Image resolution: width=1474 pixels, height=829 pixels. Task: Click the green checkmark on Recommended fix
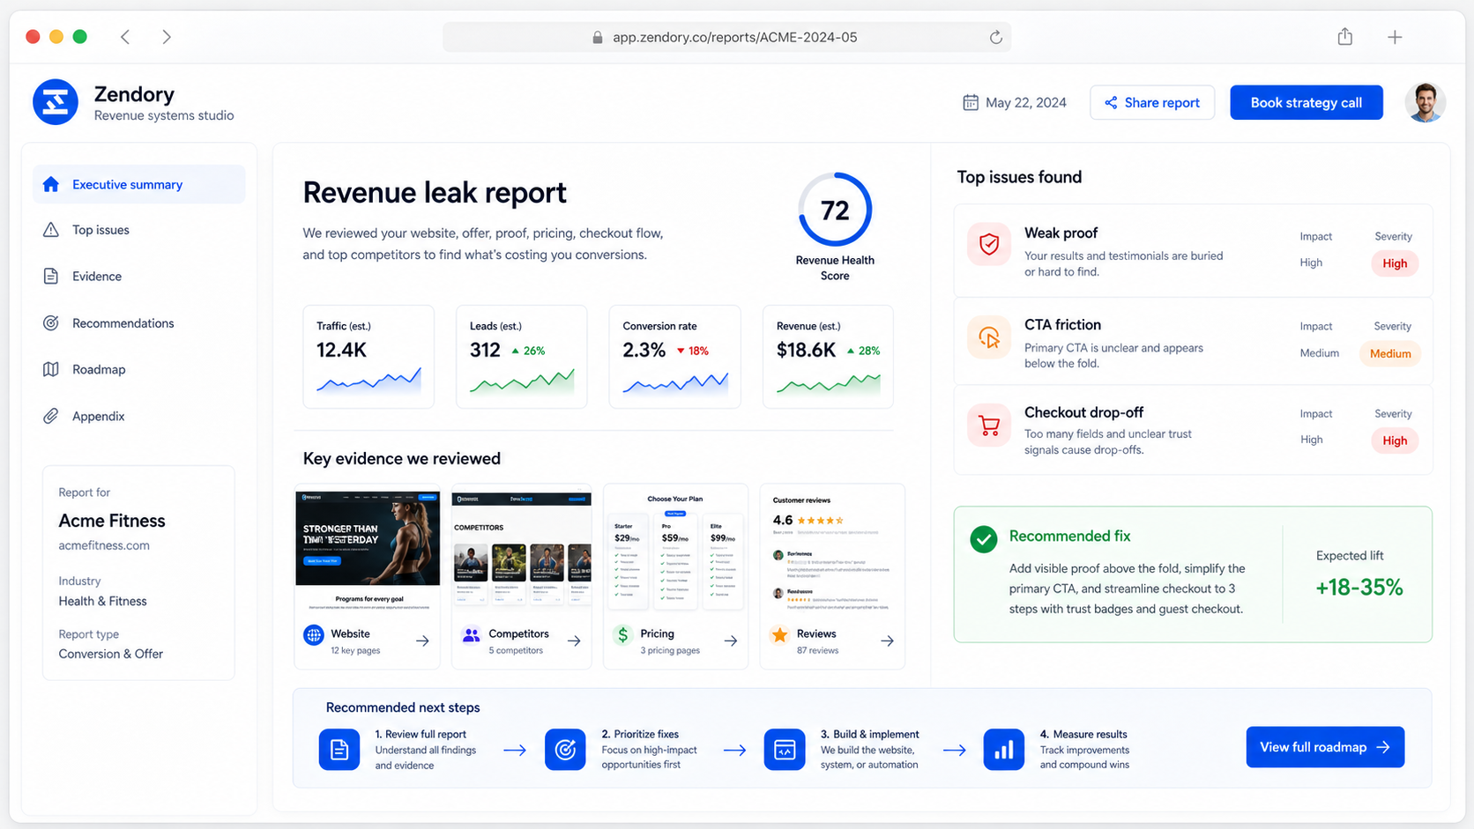pos(984,539)
